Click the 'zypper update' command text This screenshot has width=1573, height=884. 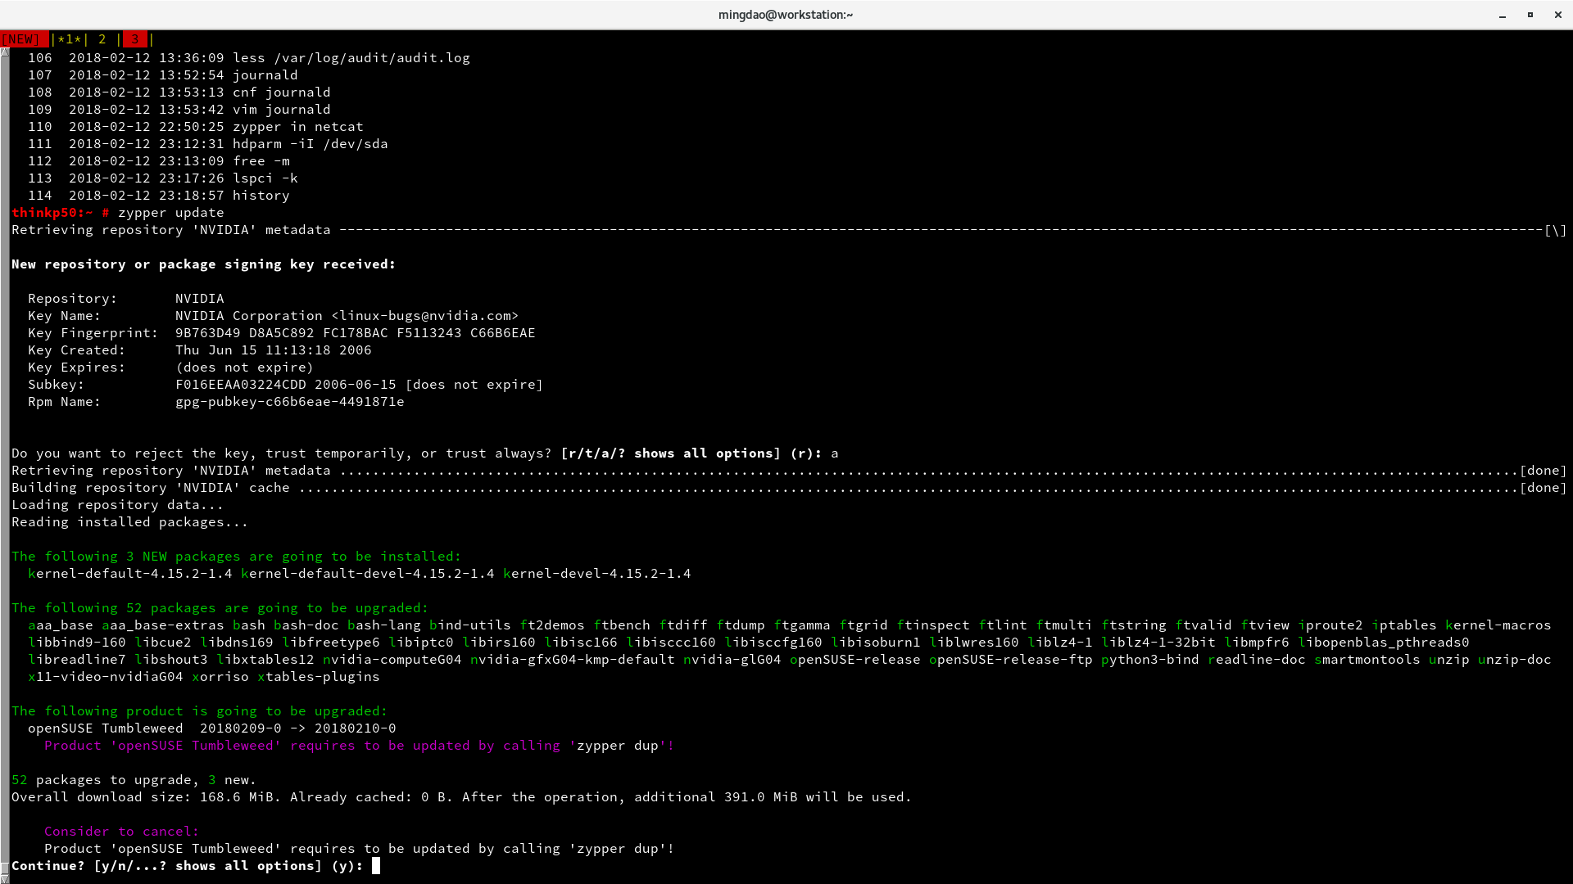[x=171, y=213]
